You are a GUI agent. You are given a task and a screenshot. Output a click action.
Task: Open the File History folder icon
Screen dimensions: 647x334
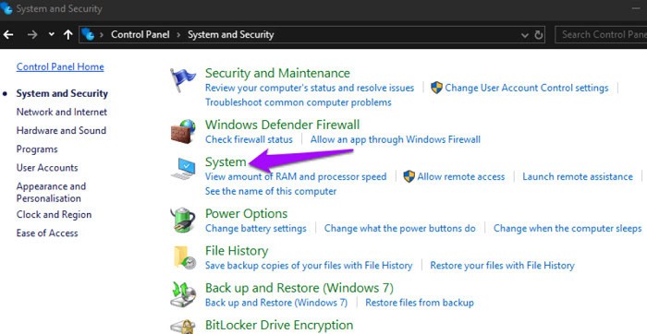pyautogui.click(x=184, y=257)
